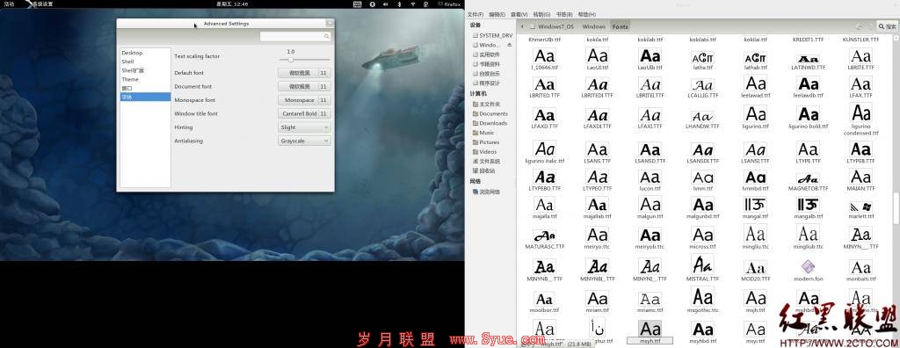This screenshot has width=900, height=348.
Task: Open the MAGNETOB.TTF font icon
Action: point(809,178)
